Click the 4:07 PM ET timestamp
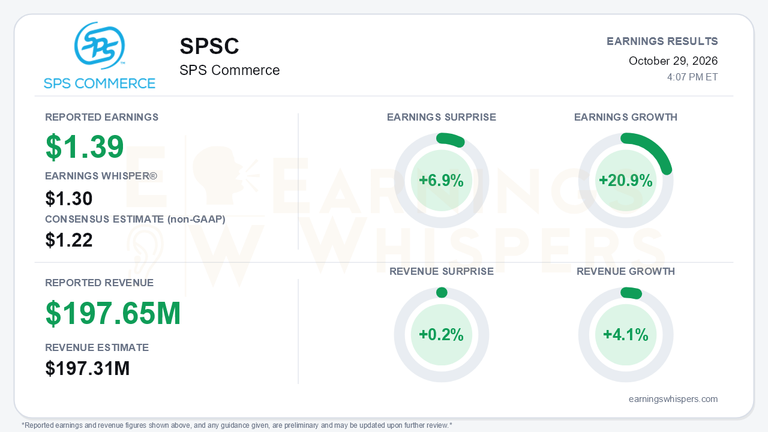768x432 pixels. click(692, 77)
